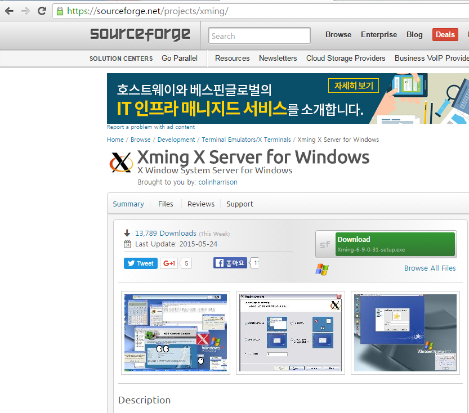Screen dimensions: 469x413
Task: Click the padlock icon in the address bar
Action: pyautogui.click(x=60, y=11)
